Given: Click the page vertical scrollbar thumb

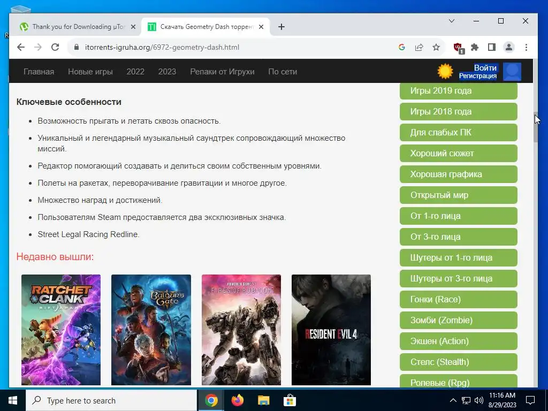Looking at the screenshot, I should [x=536, y=127].
